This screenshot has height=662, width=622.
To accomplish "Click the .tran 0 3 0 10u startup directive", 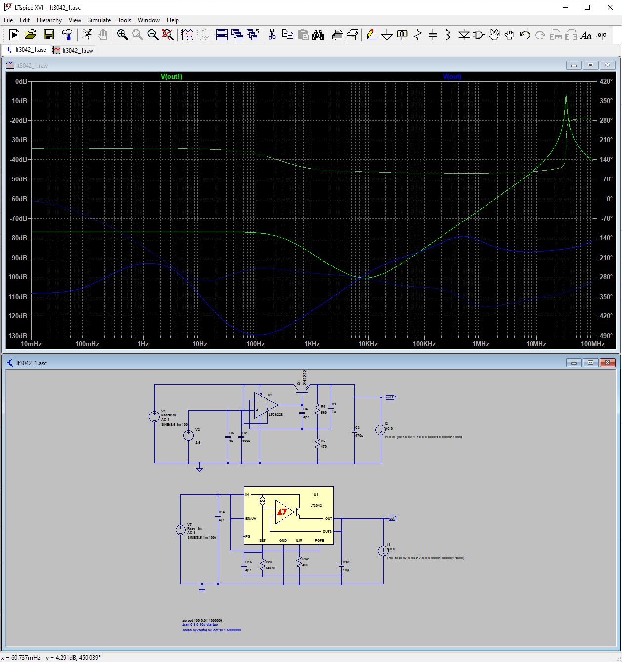I will pyautogui.click(x=200, y=625).
